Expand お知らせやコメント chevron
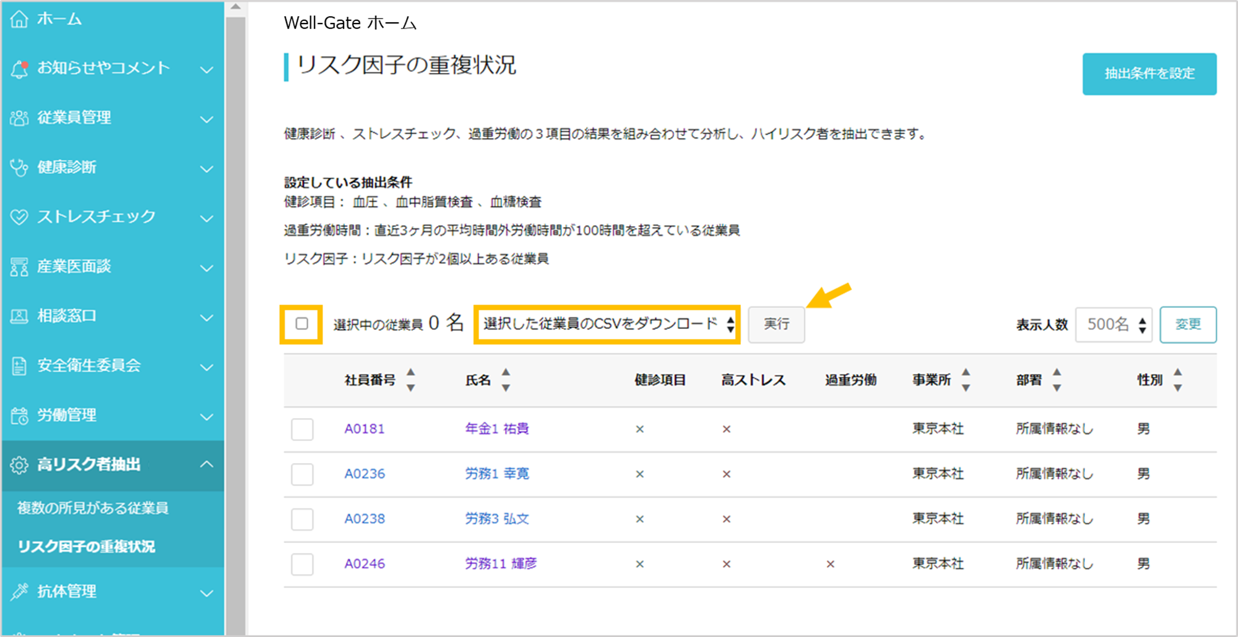The height and width of the screenshot is (637, 1238). (x=207, y=70)
